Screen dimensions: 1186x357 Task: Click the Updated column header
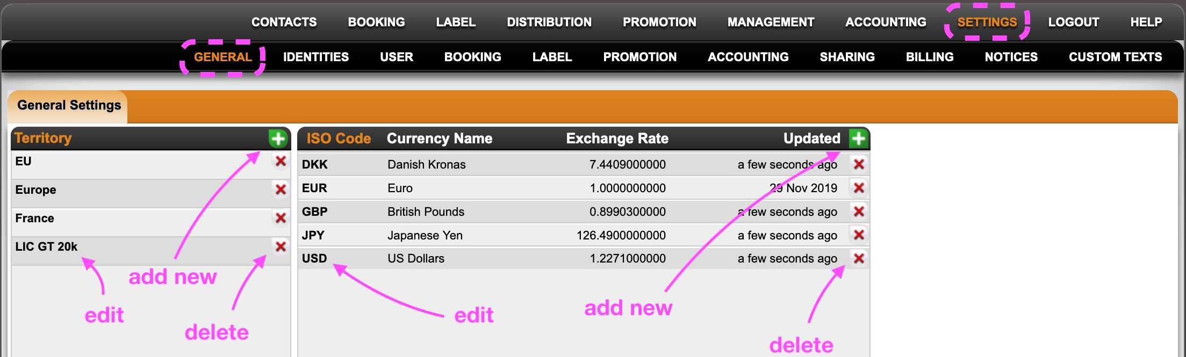[811, 139]
